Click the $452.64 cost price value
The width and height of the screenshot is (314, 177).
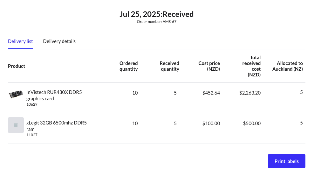click(x=211, y=93)
